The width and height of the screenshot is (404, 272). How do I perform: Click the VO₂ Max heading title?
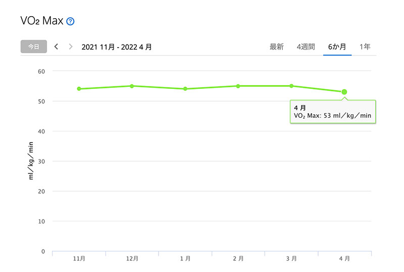[x=42, y=21]
